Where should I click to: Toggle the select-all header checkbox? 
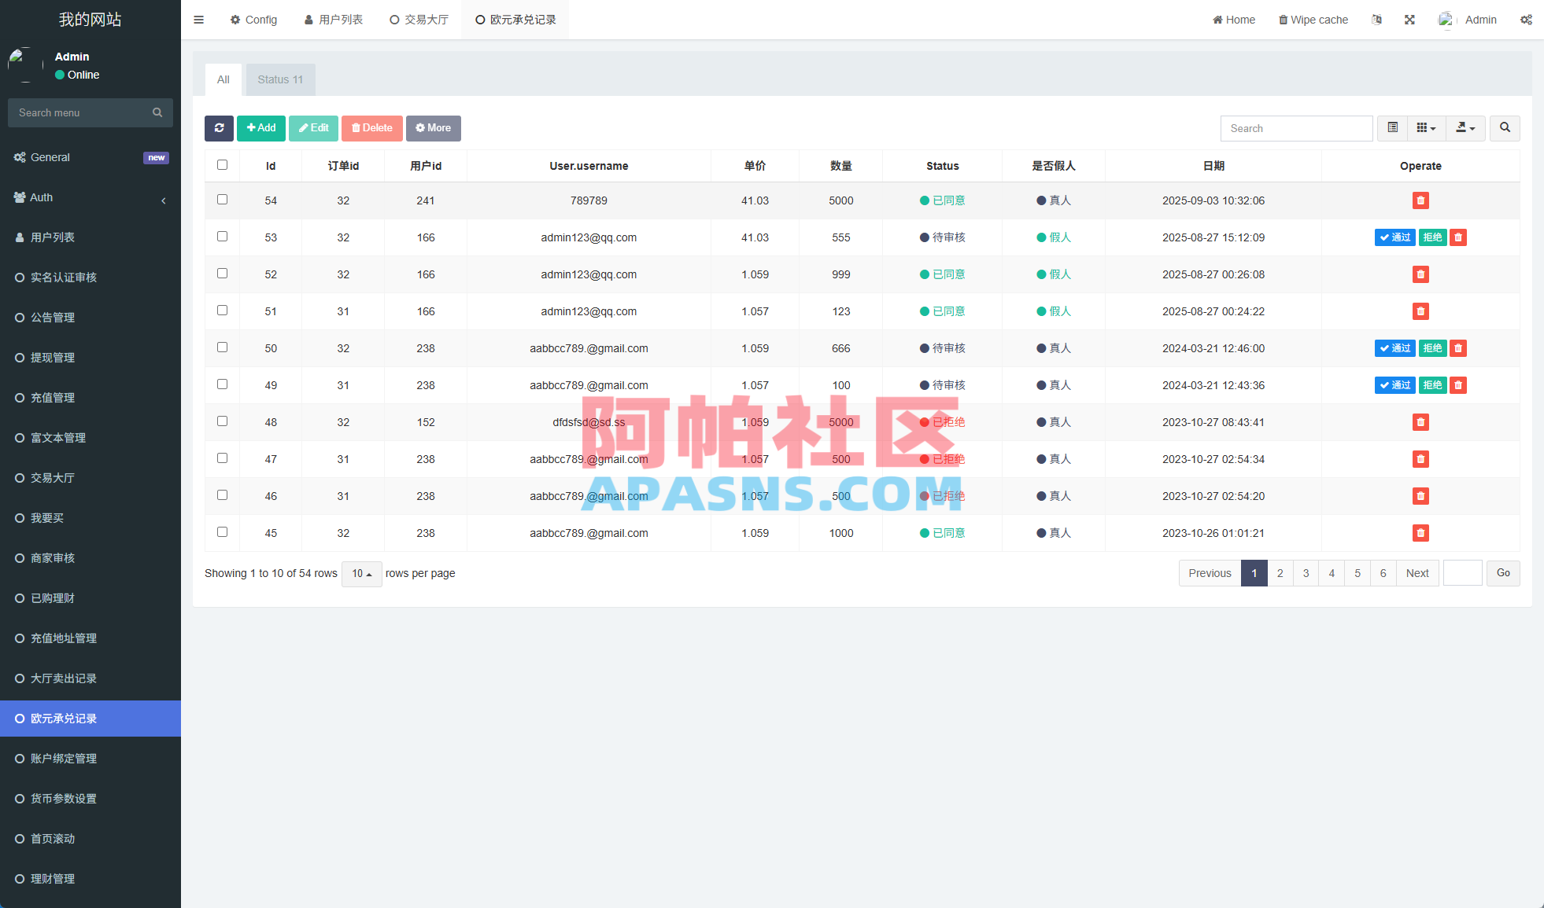pos(222,165)
